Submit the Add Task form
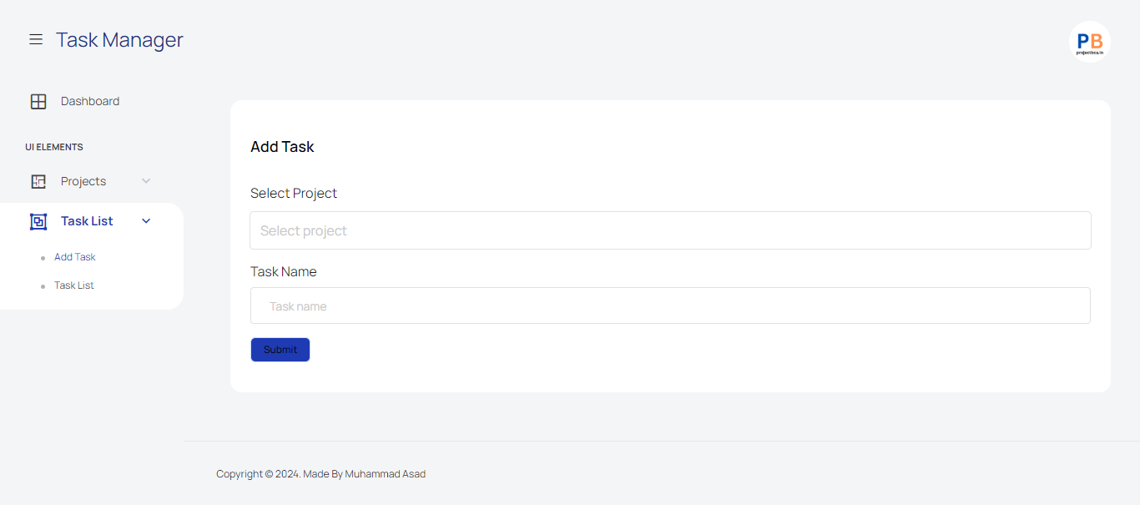The height and width of the screenshot is (505, 1140). (x=280, y=350)
